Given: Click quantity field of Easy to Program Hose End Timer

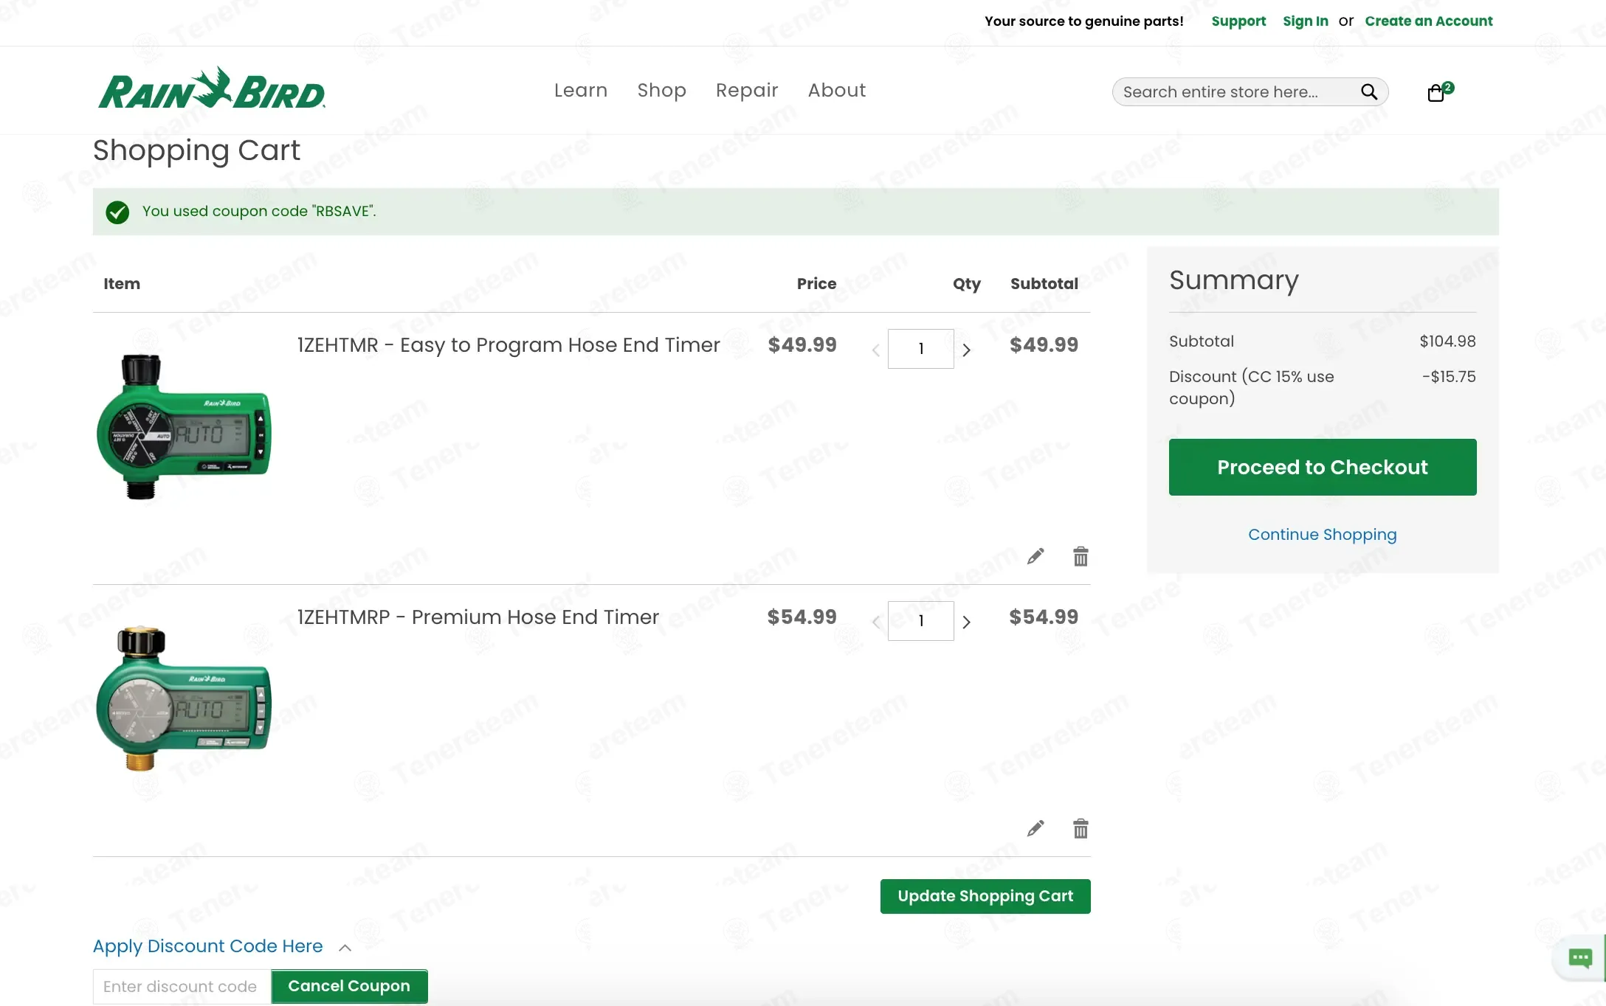Looking at the screenshot, I should coord(920,349).
